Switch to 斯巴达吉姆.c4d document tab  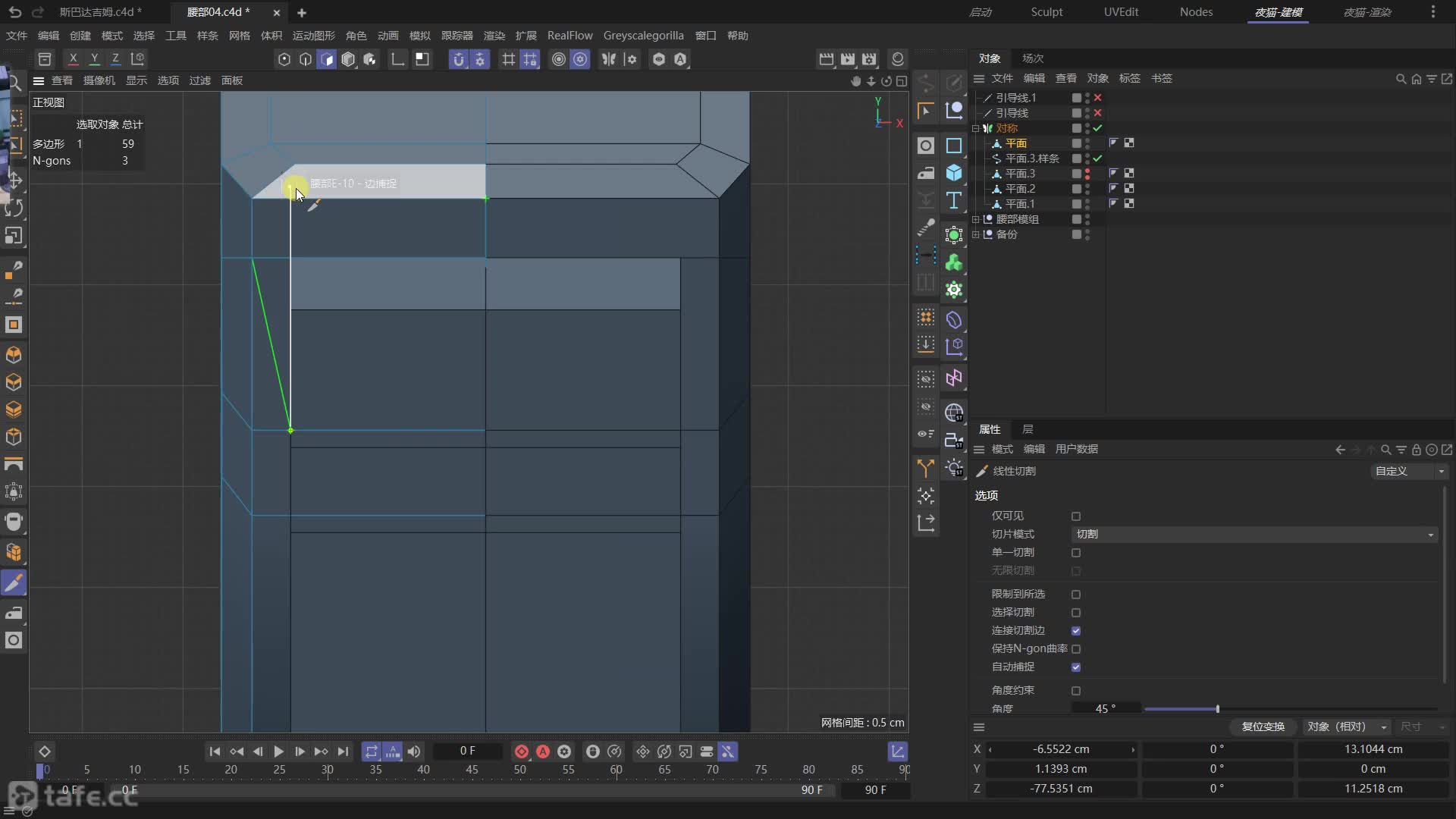pos(100,12)
